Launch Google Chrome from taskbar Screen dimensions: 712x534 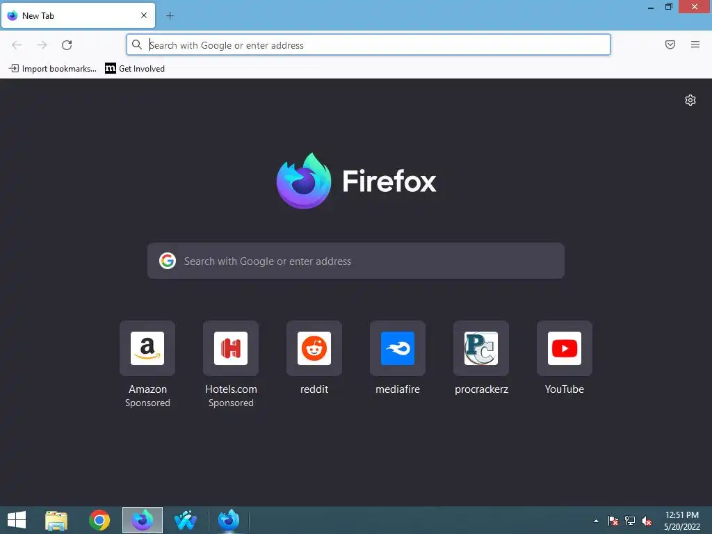tap(99, 520)
